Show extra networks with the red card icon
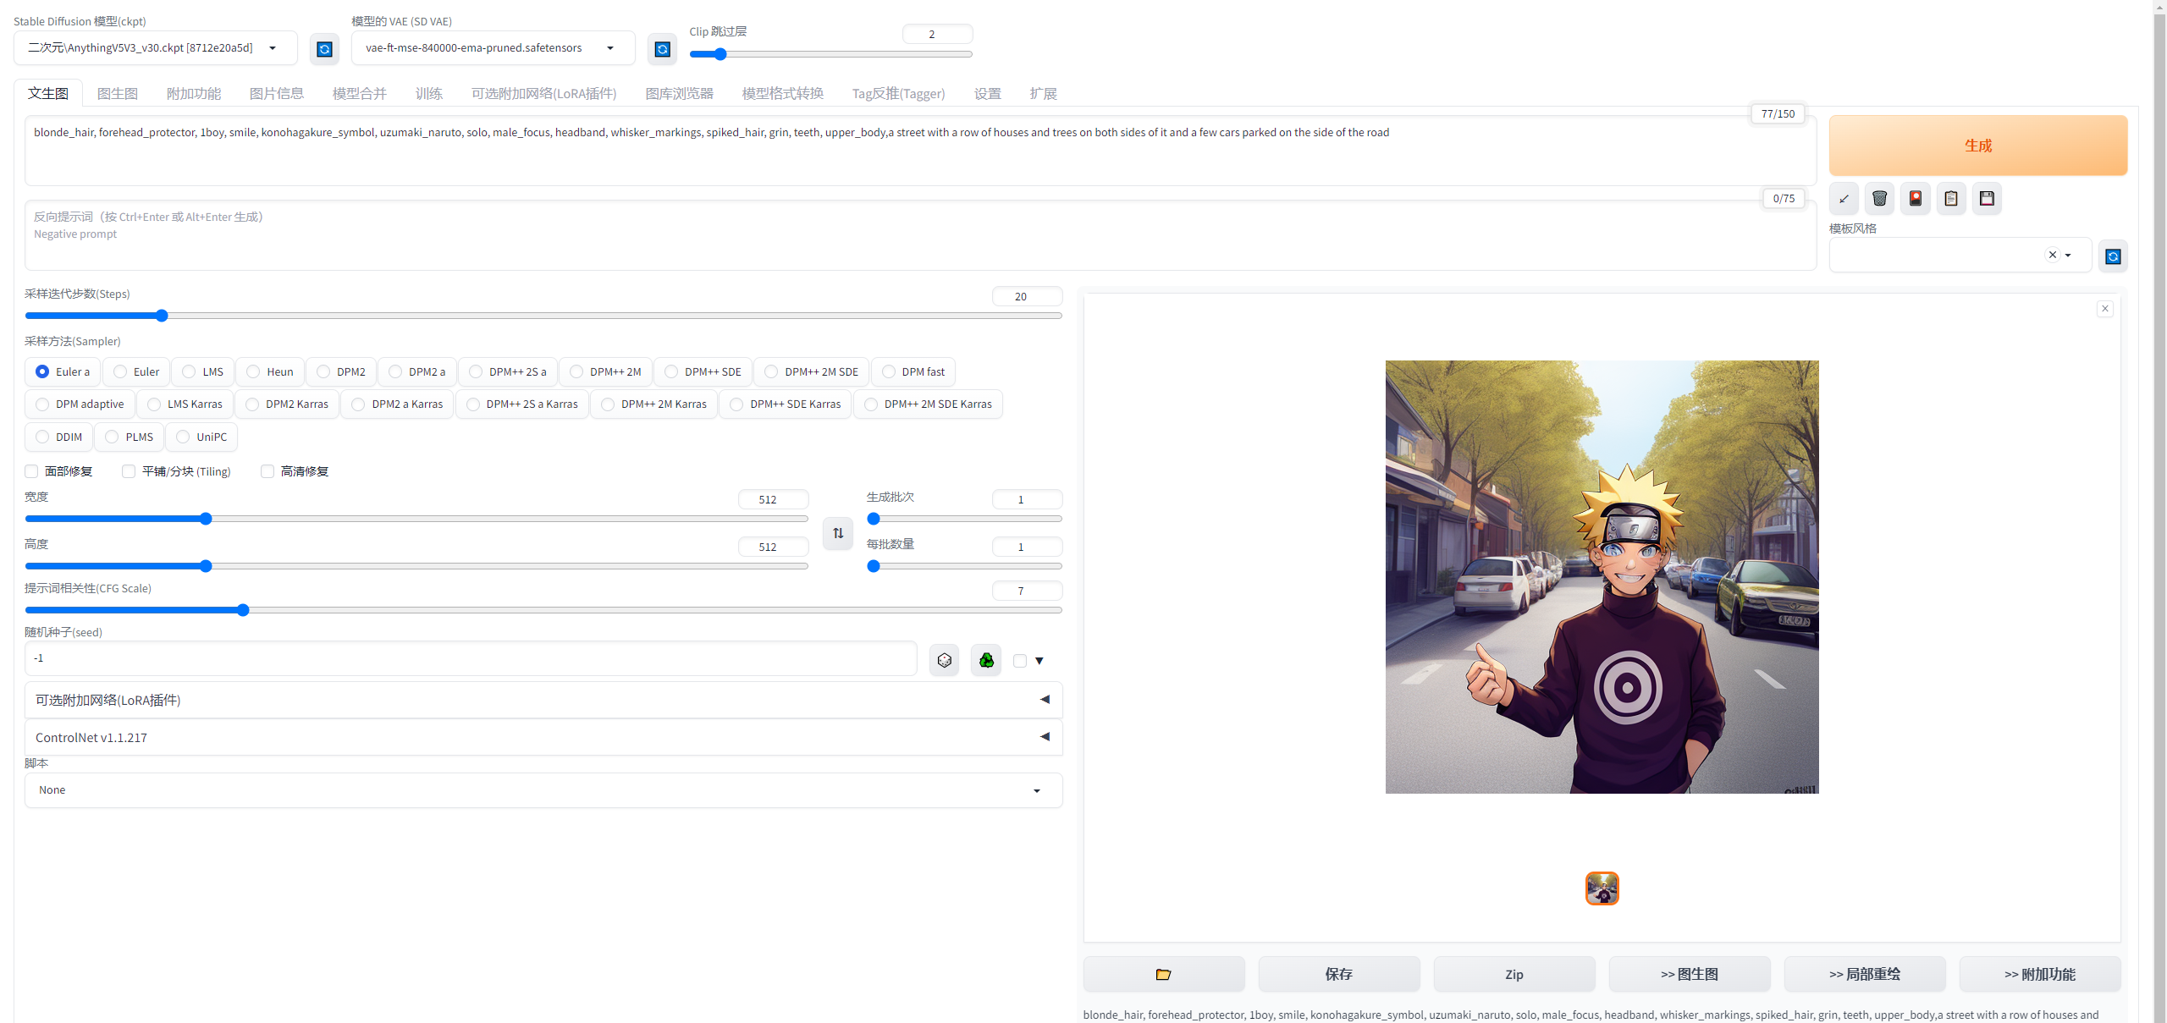The image size is (2167, 1023). [1916, 199]
